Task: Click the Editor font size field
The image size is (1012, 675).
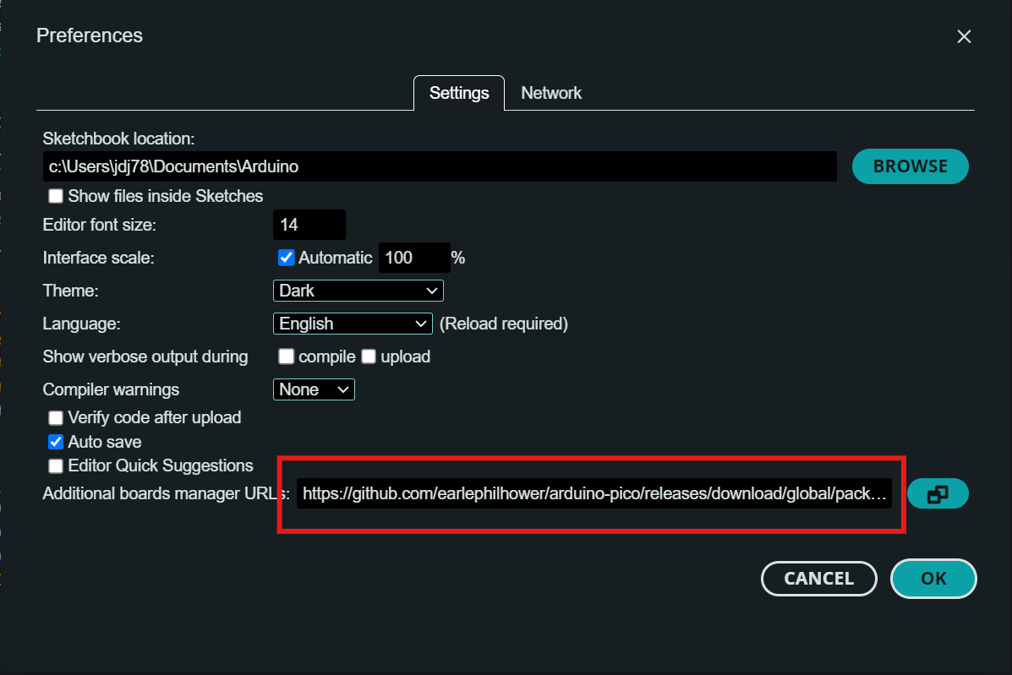Action: pyautogui.click(x=309, y=225)
